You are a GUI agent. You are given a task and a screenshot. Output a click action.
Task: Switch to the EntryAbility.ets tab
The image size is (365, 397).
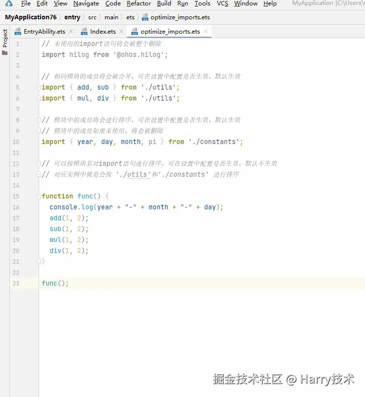(45, 31)
